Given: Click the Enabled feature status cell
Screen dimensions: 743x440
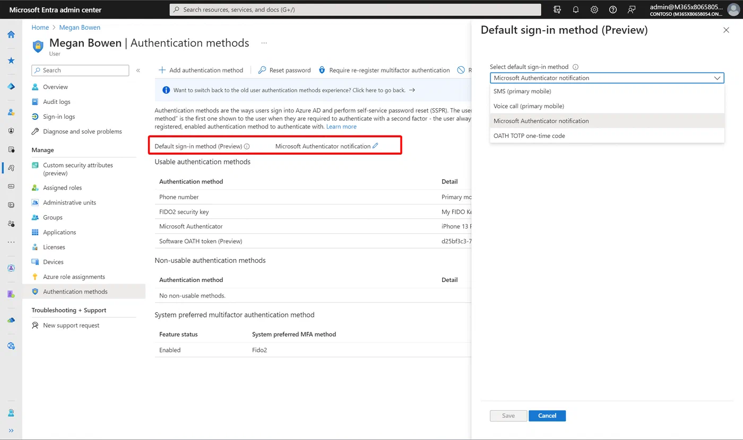Looking at the screenshot, I should click(x=170, y=350).
